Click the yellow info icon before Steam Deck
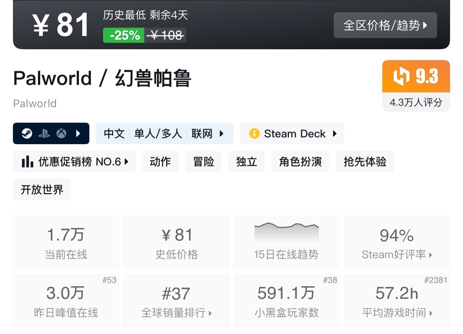Image resolution: width=463 pixels, height=334 pixels. coord(254,133)
